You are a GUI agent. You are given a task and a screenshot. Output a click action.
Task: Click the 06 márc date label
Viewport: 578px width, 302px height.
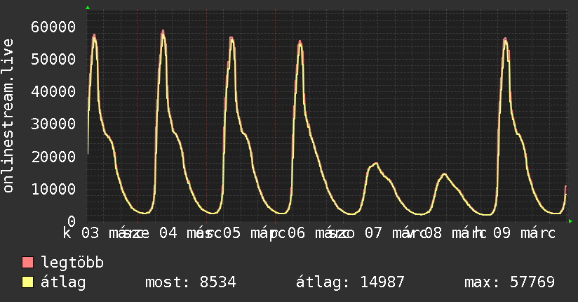[x=319, y=233]
